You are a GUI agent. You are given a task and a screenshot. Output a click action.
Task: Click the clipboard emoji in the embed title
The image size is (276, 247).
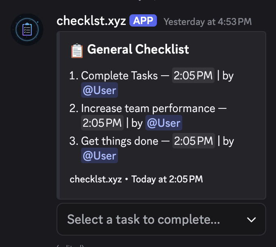click(77, 50)
